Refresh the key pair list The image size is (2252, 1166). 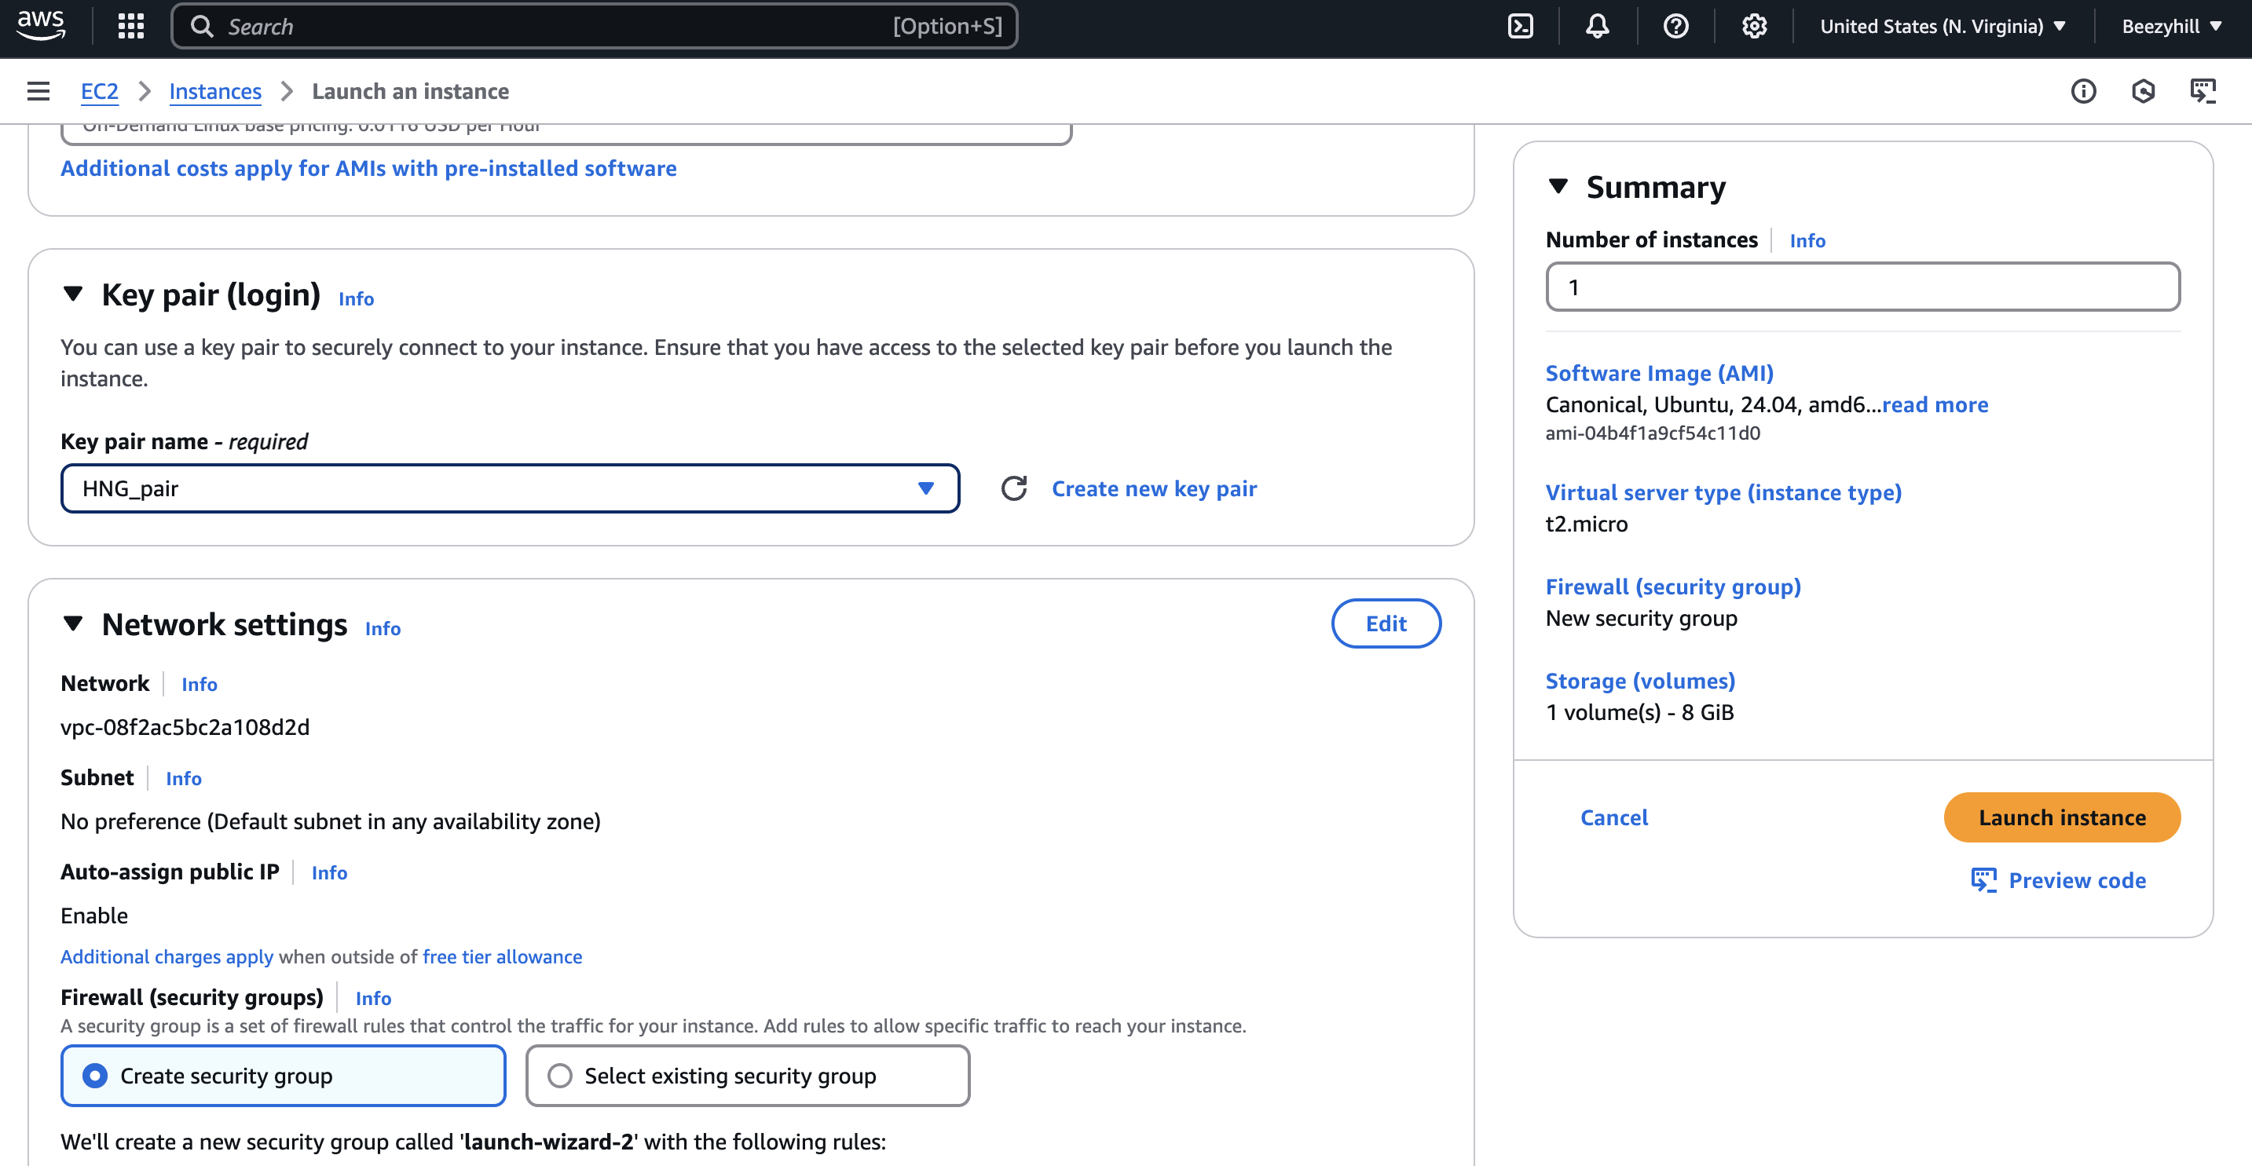coord(1013,488)
